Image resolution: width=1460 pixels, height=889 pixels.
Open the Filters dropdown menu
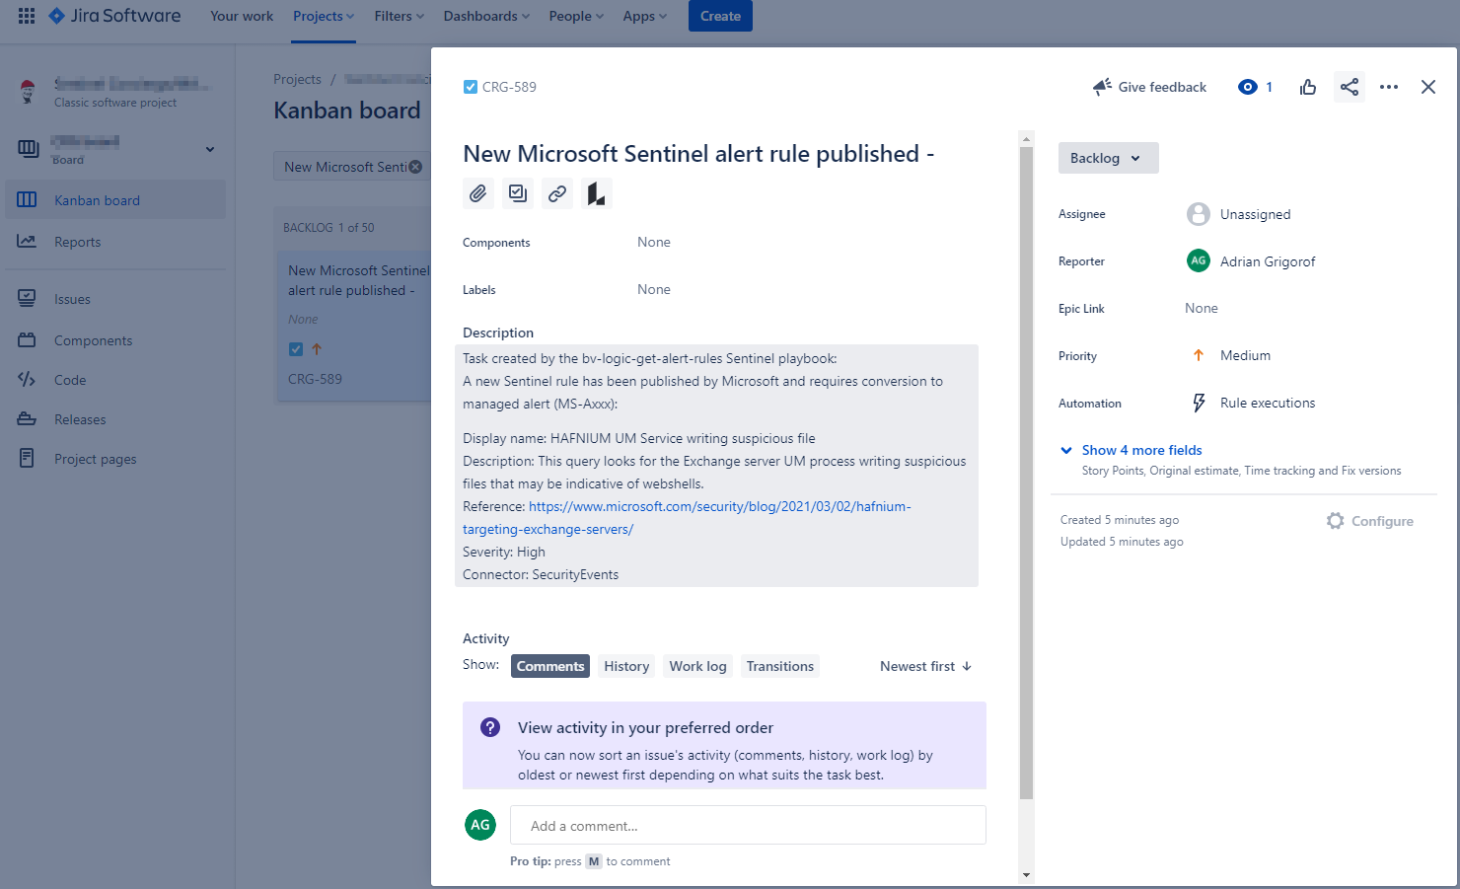(400, 16)
